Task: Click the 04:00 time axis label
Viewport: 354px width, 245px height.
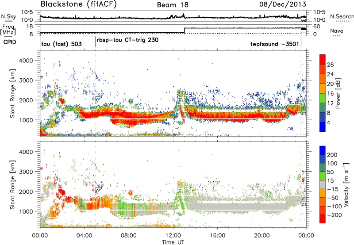Action: pyautogui.click(x=84, y=236)
